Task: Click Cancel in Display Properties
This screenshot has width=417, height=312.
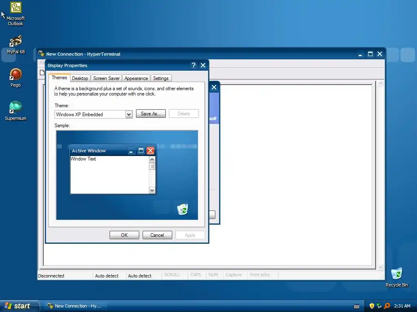Action: point(157,235)
